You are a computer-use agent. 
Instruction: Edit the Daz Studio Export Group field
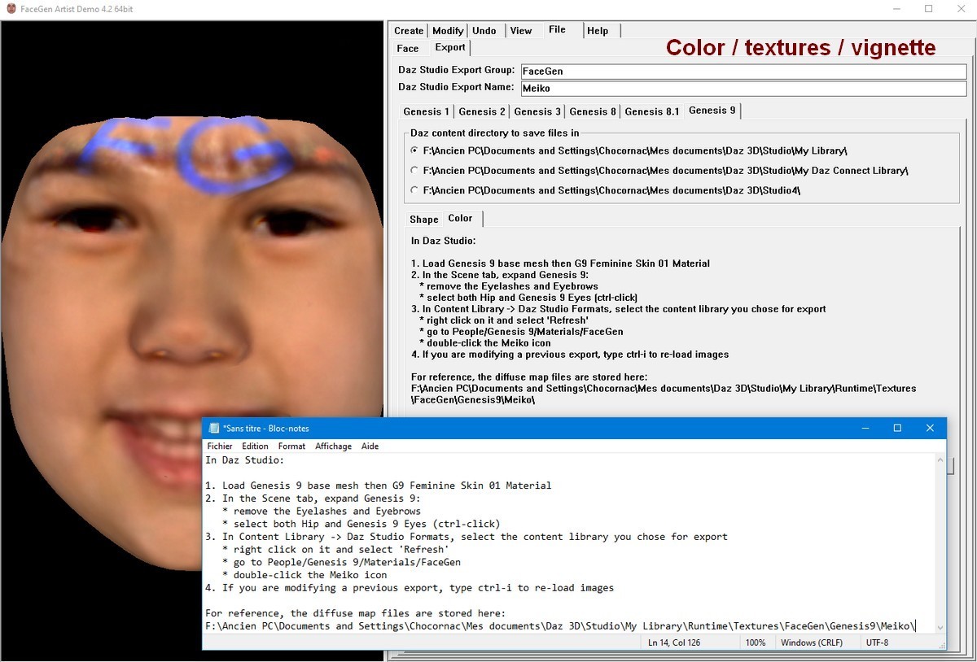743,71
